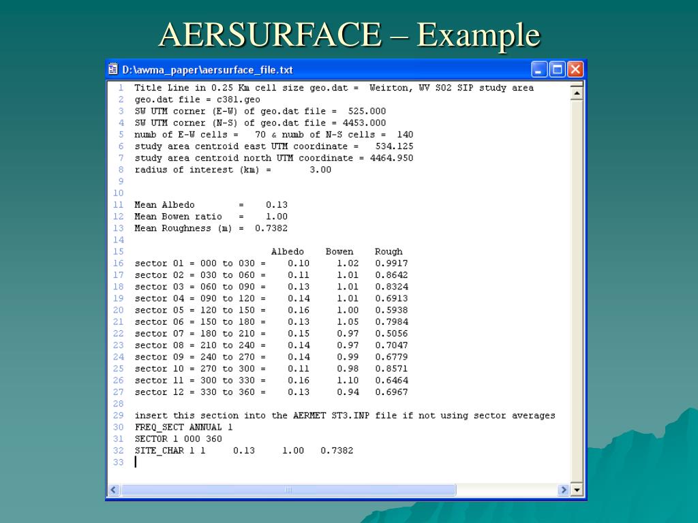This screenshot has height=523, width=698.
Task: Click the 'sector 12 = 330 to 360' row
Action: [x=271, y=392]
